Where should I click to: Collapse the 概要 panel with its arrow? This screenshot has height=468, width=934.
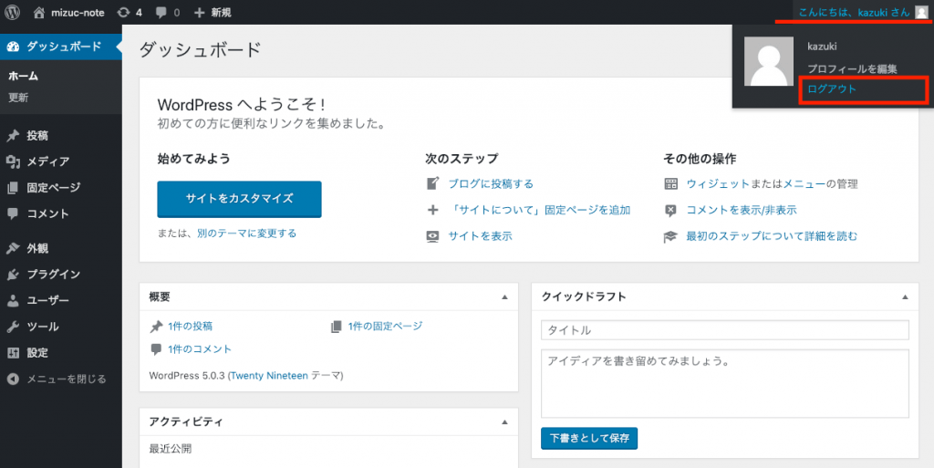[504, 297]
